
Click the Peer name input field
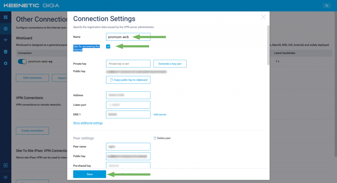point(128,147)
